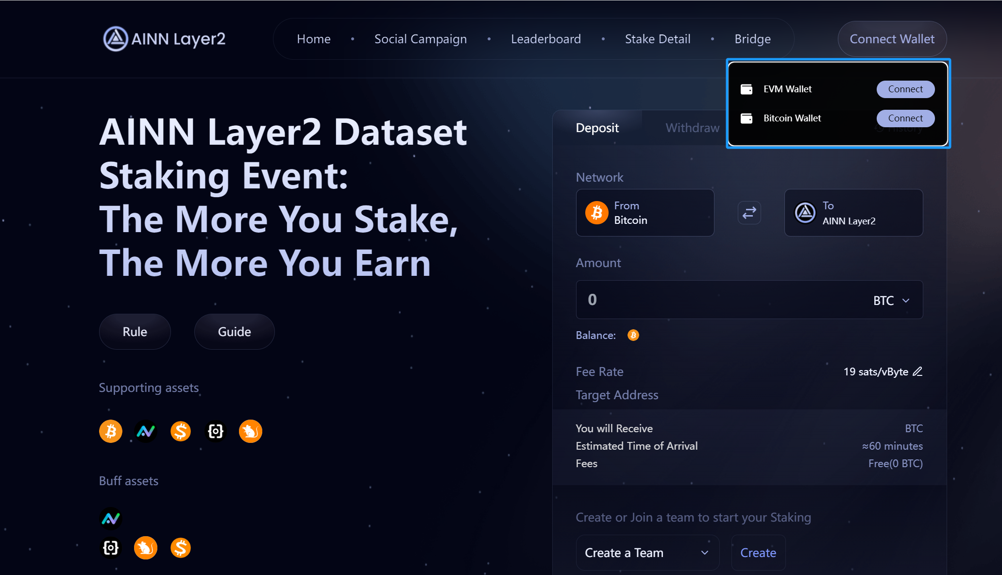Click Bitcoin icon under Supporting assets
1002x575 pixels.
click(111, 431)
